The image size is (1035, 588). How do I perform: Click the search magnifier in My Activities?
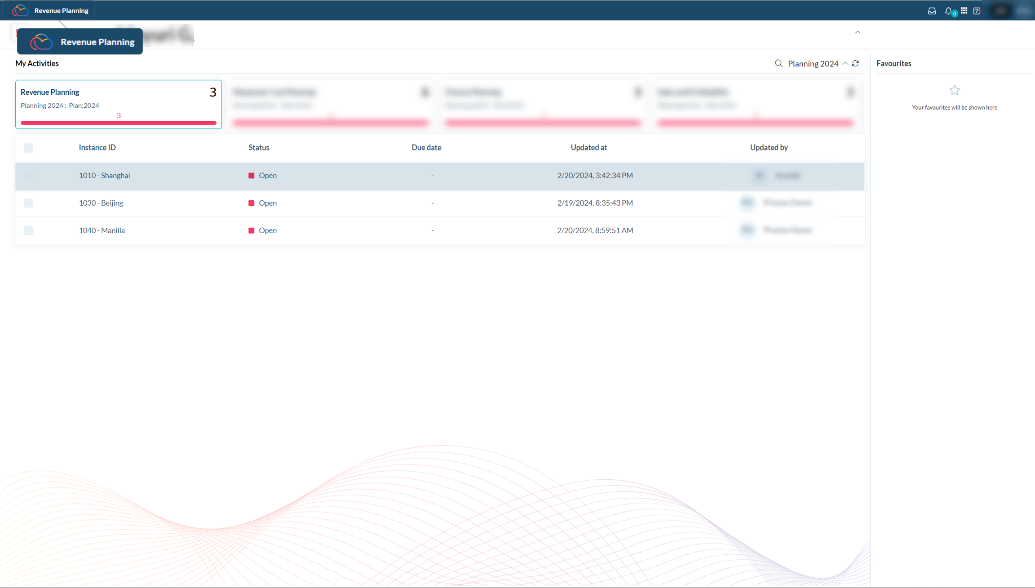[x=778, y=63]
